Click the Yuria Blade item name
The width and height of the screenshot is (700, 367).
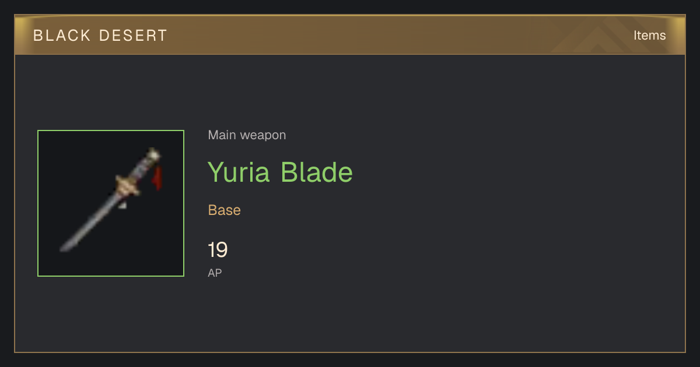[x=280, y=172]
